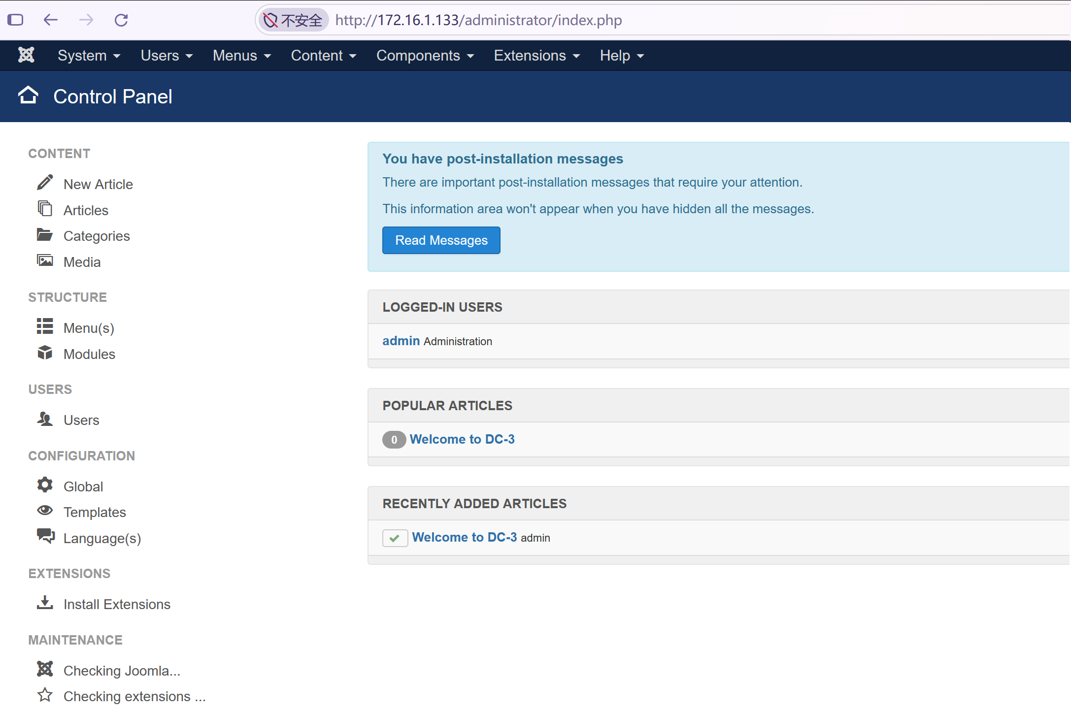Click the Read Messages button
The width and height of the screenshot is (1071, 712).
(441, 240)
